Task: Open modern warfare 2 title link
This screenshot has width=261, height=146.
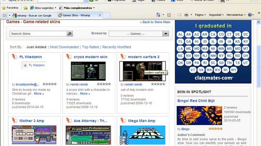Action: [x=144, y=57]
